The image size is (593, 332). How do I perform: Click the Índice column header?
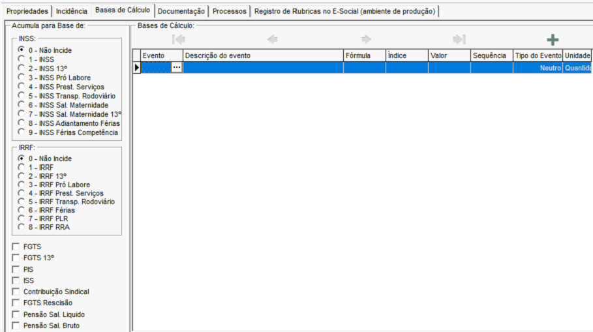pos(407,55)
